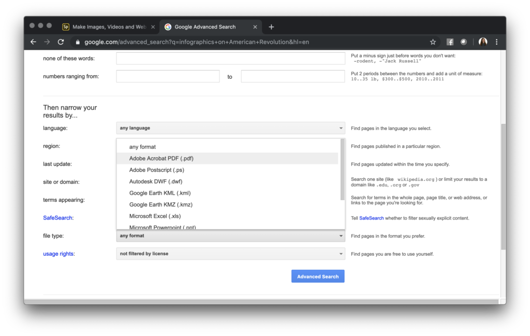Go forward using the forward arrow
Image resolution: width=530 pixels, height=336 pixels.
click(x=47, y=42)
